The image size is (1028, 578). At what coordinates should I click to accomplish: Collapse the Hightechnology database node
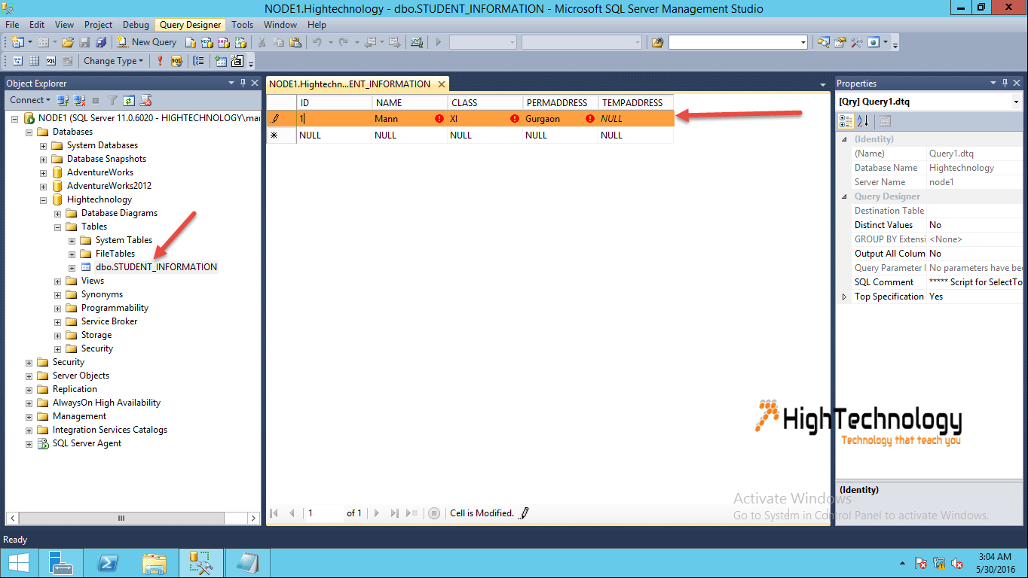click(43, 199)
